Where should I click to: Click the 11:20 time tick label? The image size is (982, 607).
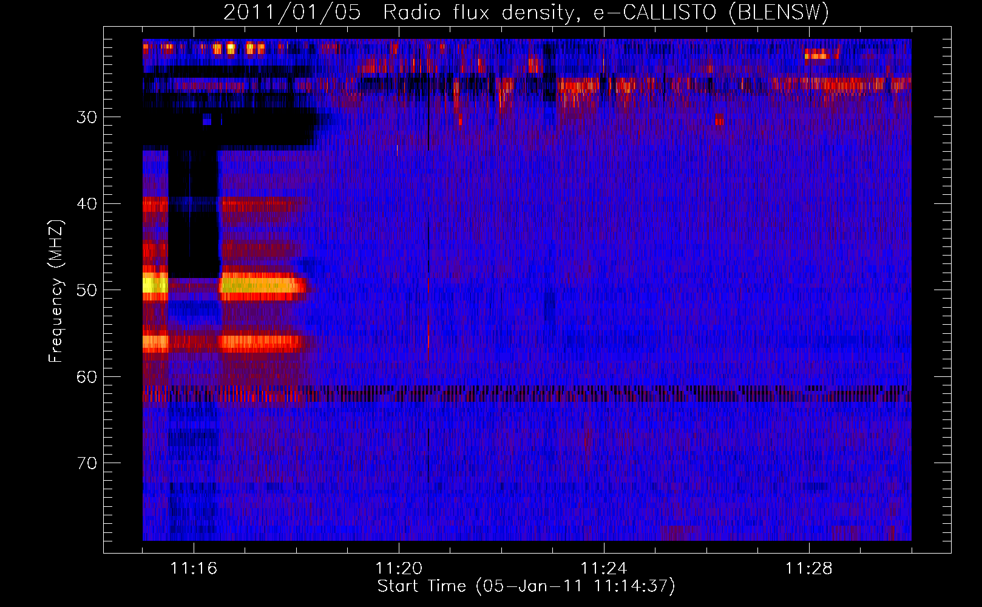pyautogui.click(x=399, y=568)
